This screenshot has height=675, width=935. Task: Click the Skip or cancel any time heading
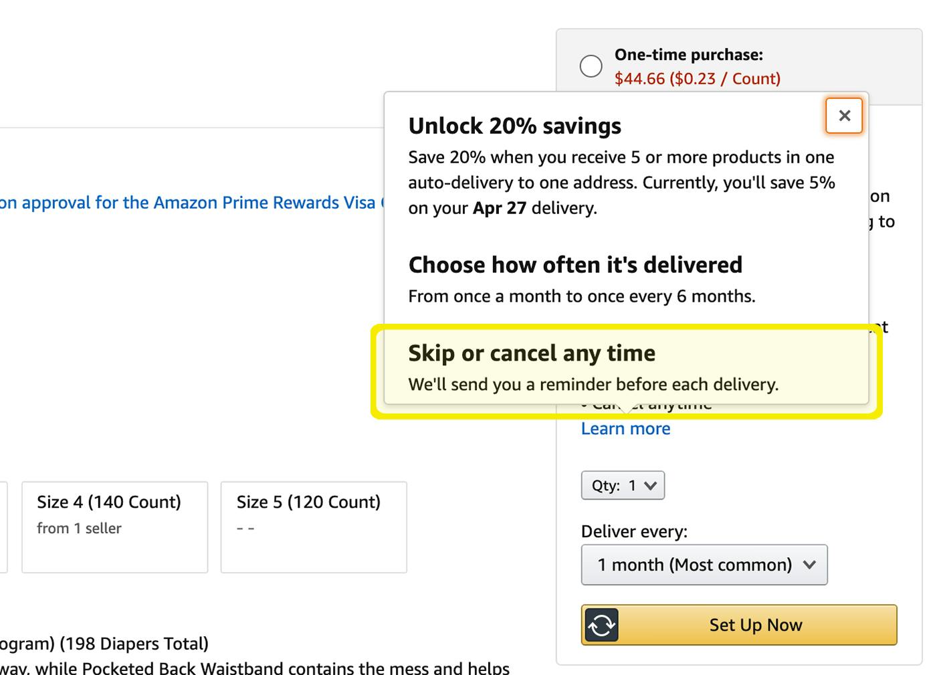click(x=532, y=353)
